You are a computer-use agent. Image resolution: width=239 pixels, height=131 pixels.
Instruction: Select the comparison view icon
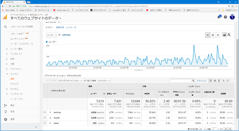pyautogui.click(x=224, y=81)
